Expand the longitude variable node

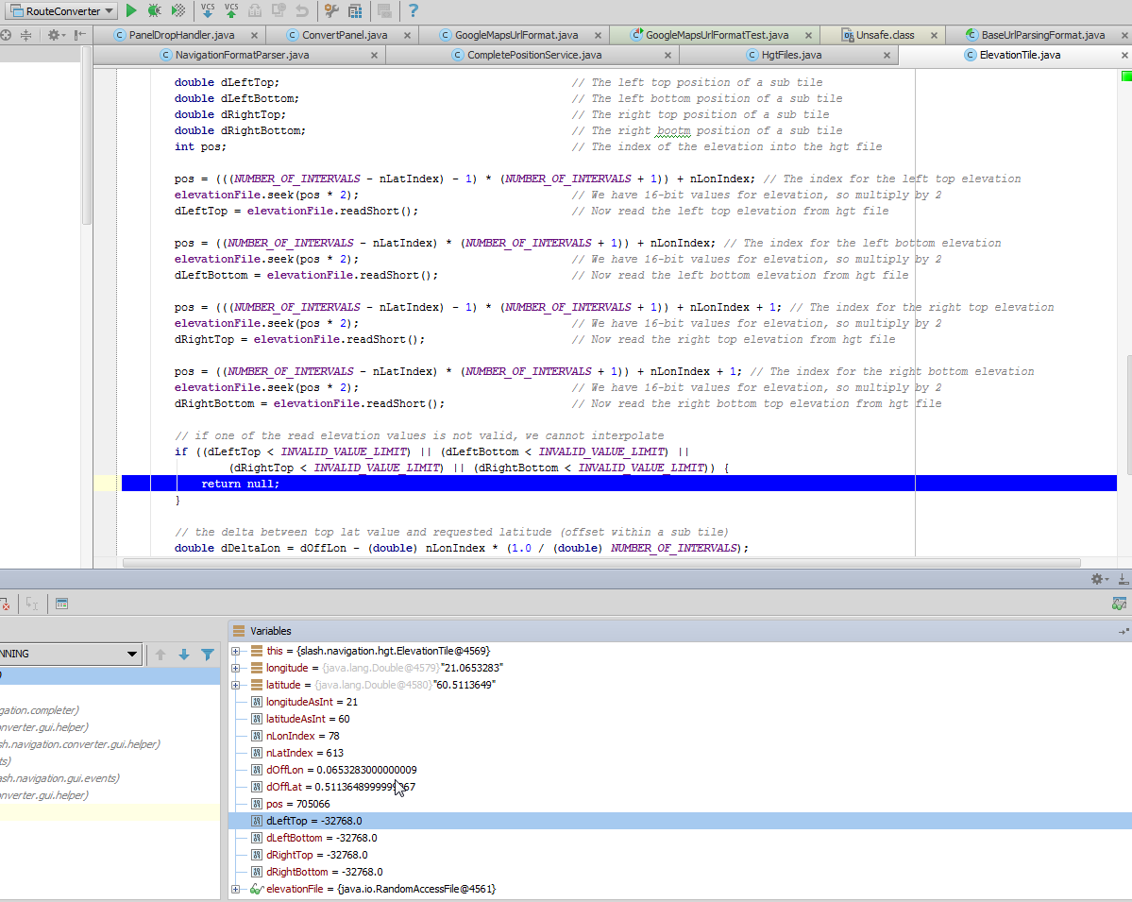tap(236, 668)
